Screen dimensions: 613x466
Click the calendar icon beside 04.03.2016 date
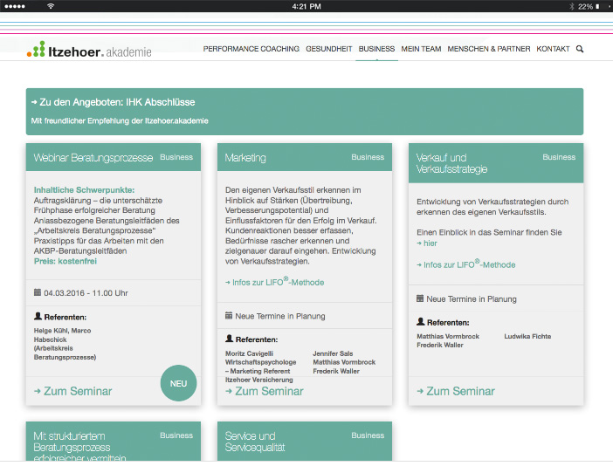[37, 292]
